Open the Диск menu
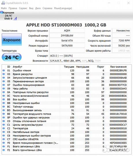This screenshot has height=156, width=133. (38, 8)
